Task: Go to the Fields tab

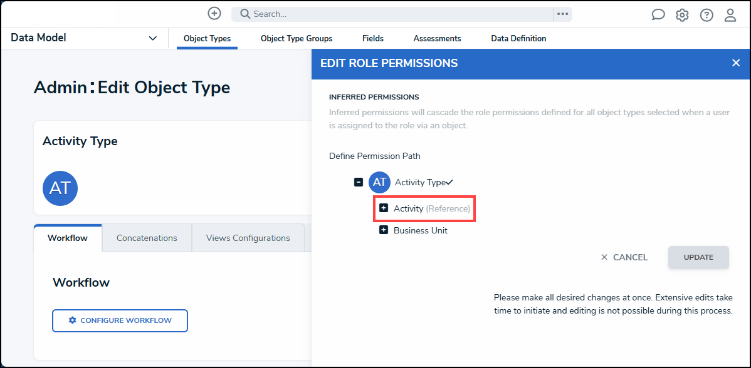Action: [x=373, y=38]
